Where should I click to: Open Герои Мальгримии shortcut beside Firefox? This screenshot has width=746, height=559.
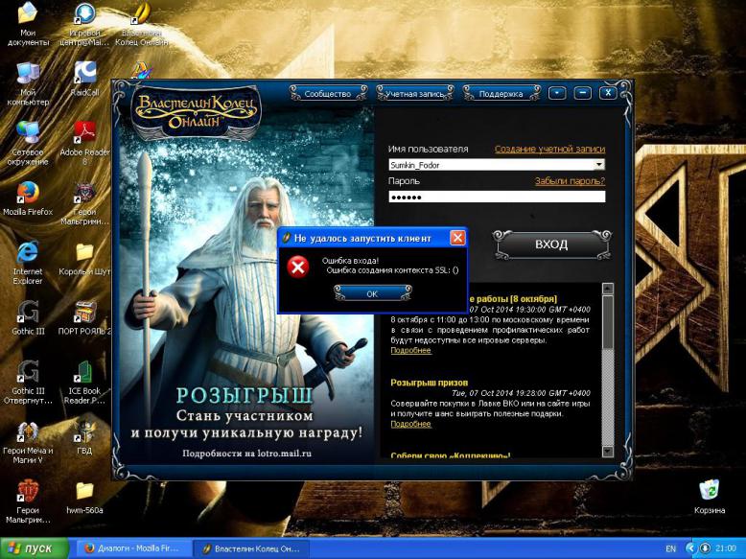(x=84, y=203)
